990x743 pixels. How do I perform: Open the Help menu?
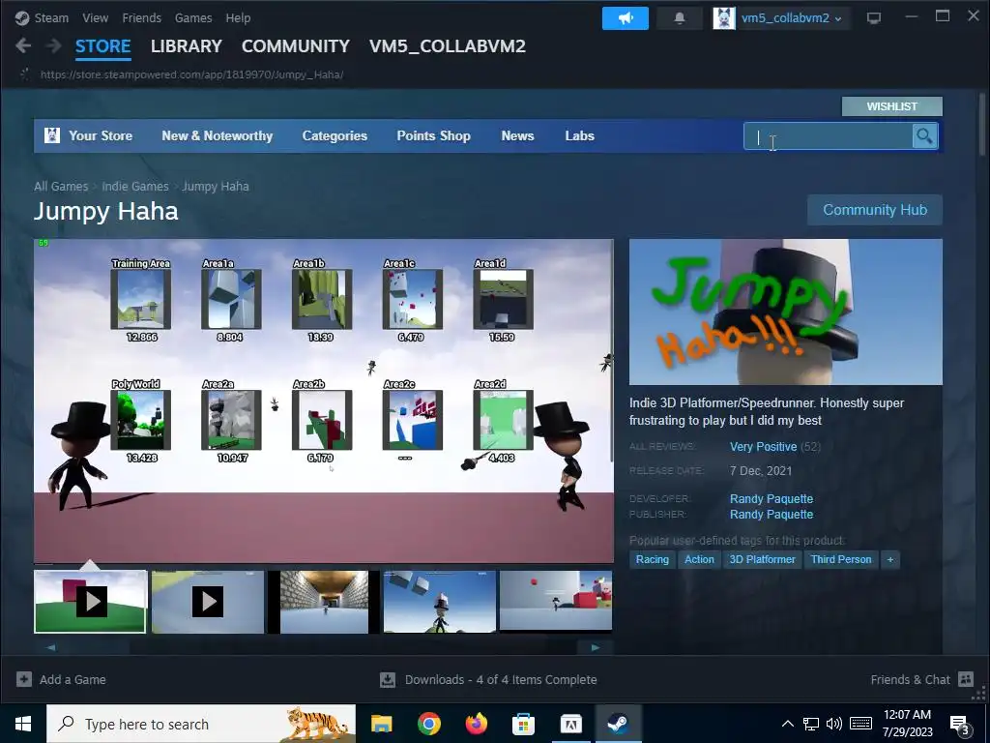pos(238,17)
